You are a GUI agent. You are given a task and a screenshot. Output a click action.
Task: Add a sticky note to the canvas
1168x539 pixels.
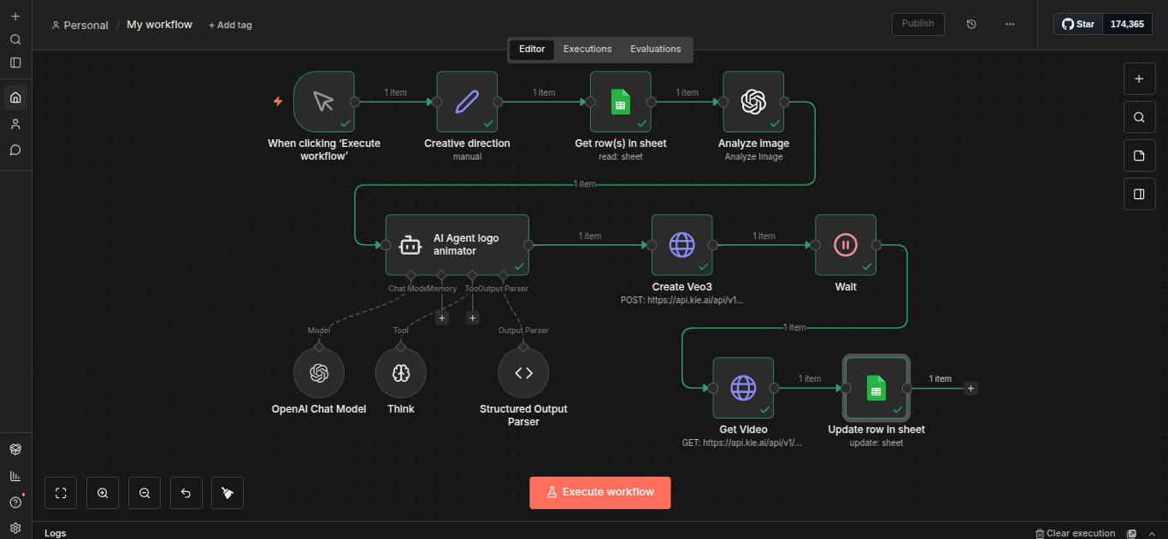[1139, 155]
